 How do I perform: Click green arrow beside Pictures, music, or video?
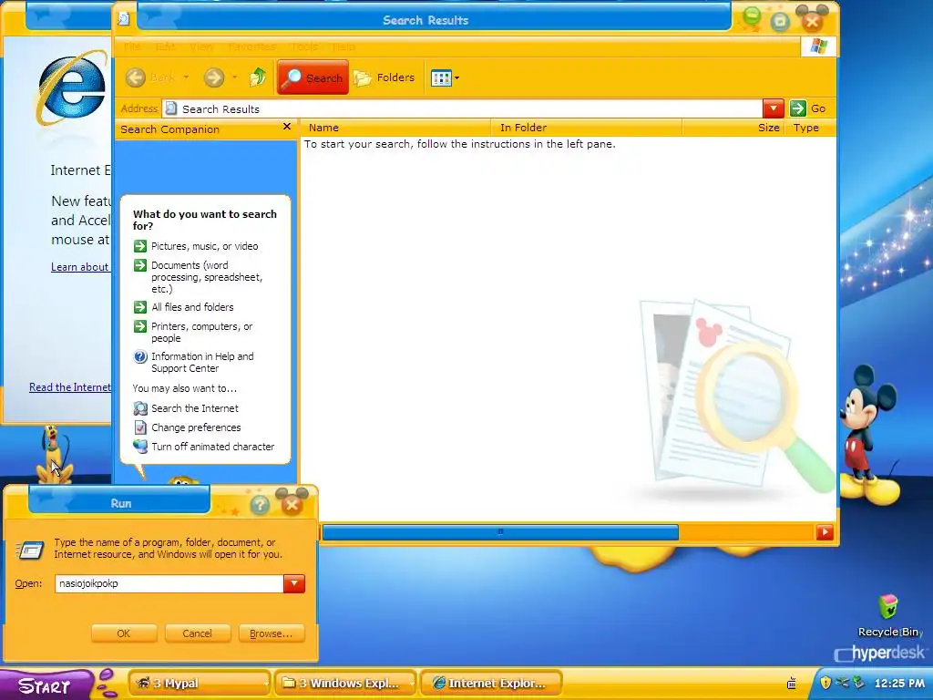[x=139, y=246]
